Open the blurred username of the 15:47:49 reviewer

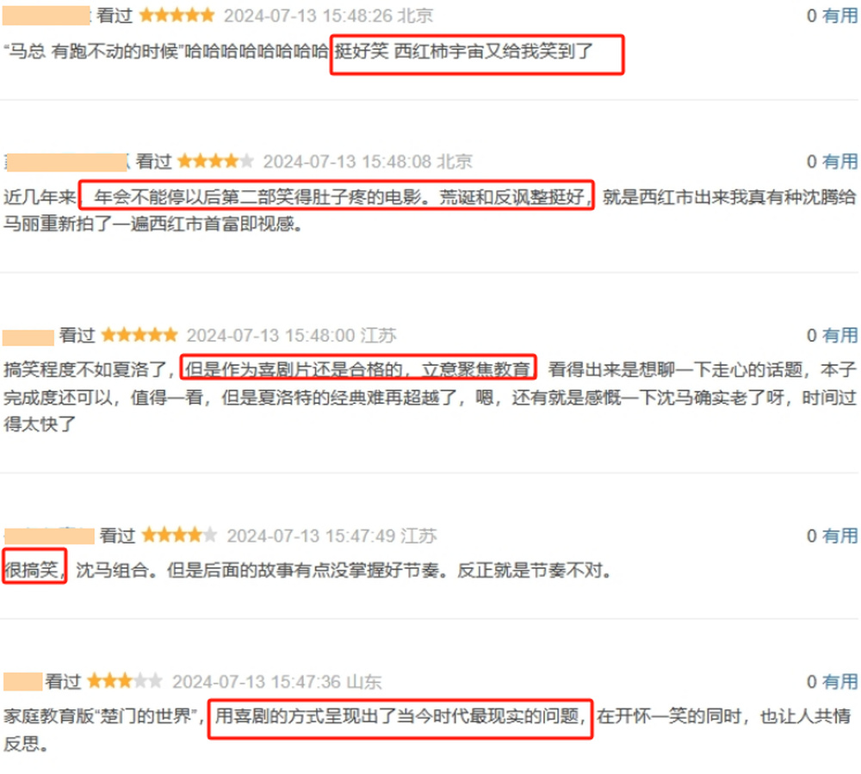pyautogui.click(x=49, y=536)
